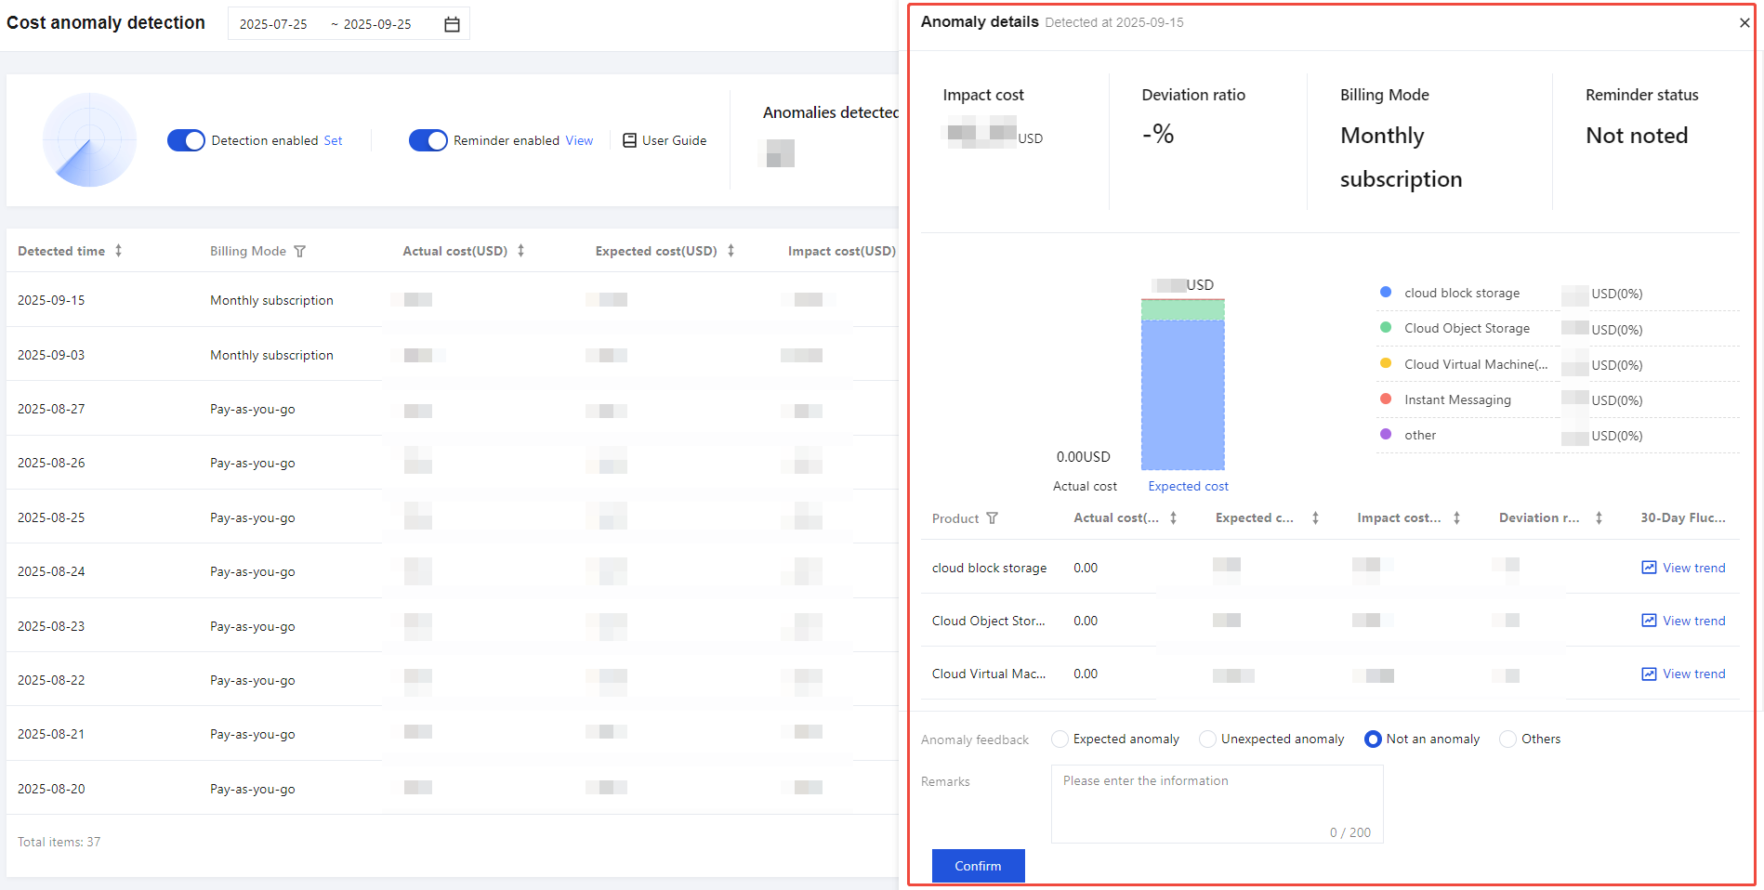Select the 2025-08-22 anomaly row
The image size is (1764, 890).
tap(453, 680)
